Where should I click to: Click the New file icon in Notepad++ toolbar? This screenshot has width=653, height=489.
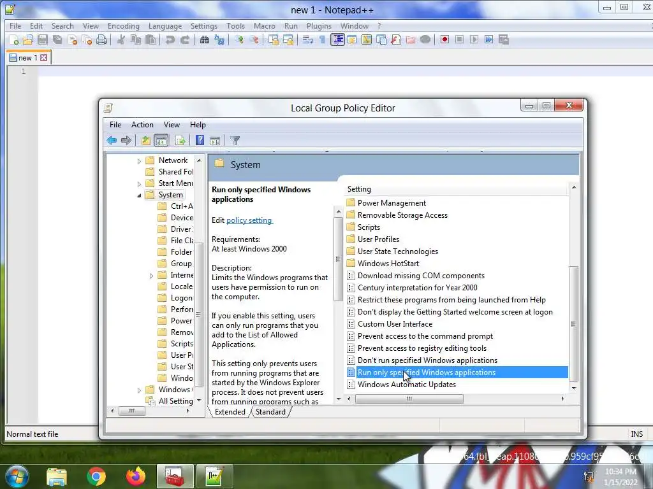(x=14, y=40)
